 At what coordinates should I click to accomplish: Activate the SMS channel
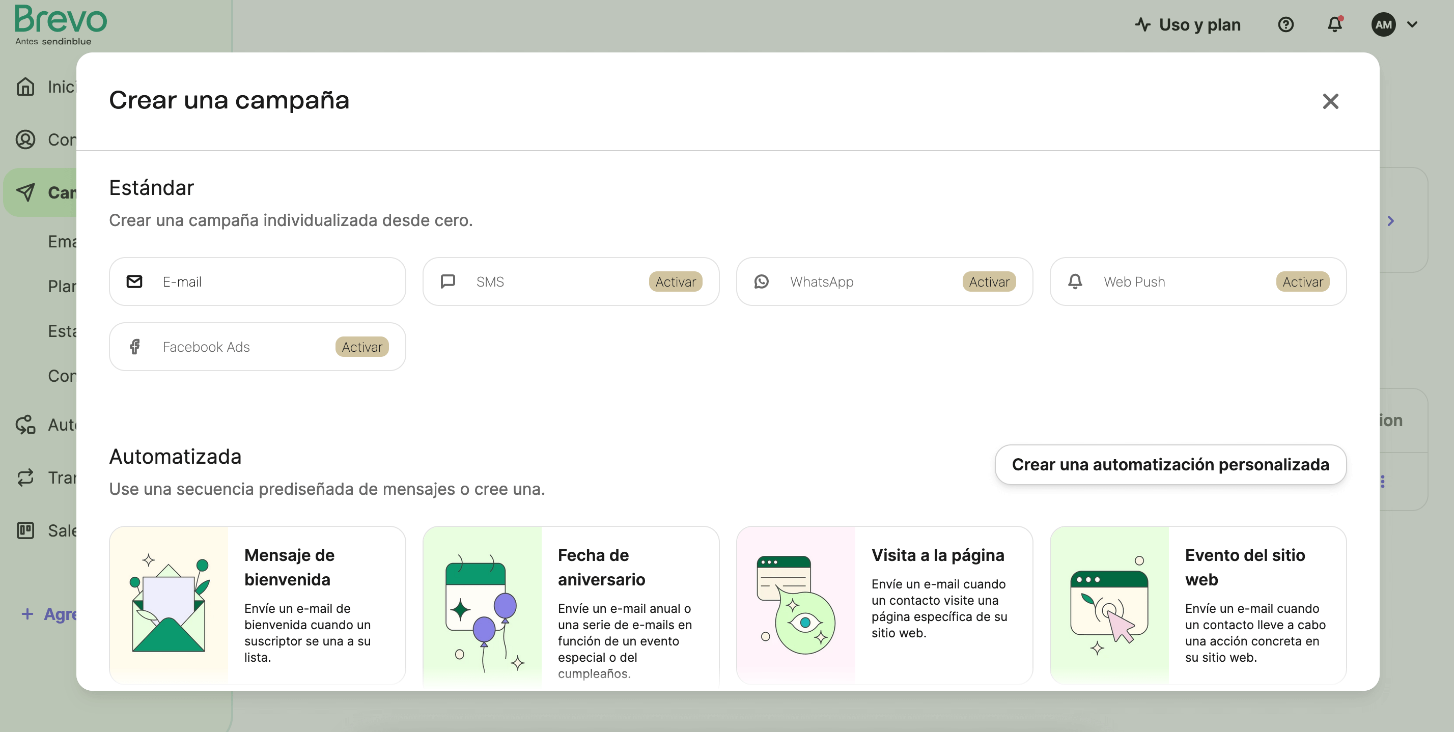pyautogui.click(x=676, y=281)
